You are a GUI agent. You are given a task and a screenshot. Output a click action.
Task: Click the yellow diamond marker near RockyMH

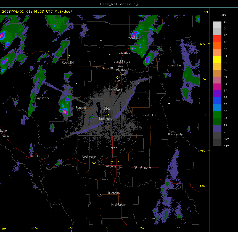pos(69,56)
